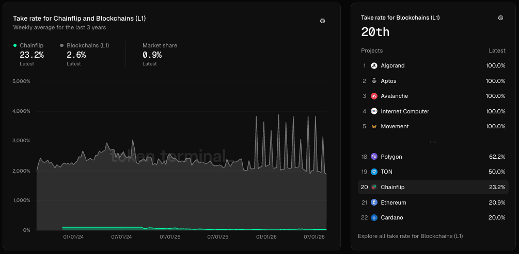The width and height of the screenshot is (519, 254).
Task: Open settings gear on the take rate chart card
Action: click(x=322, y=21)
